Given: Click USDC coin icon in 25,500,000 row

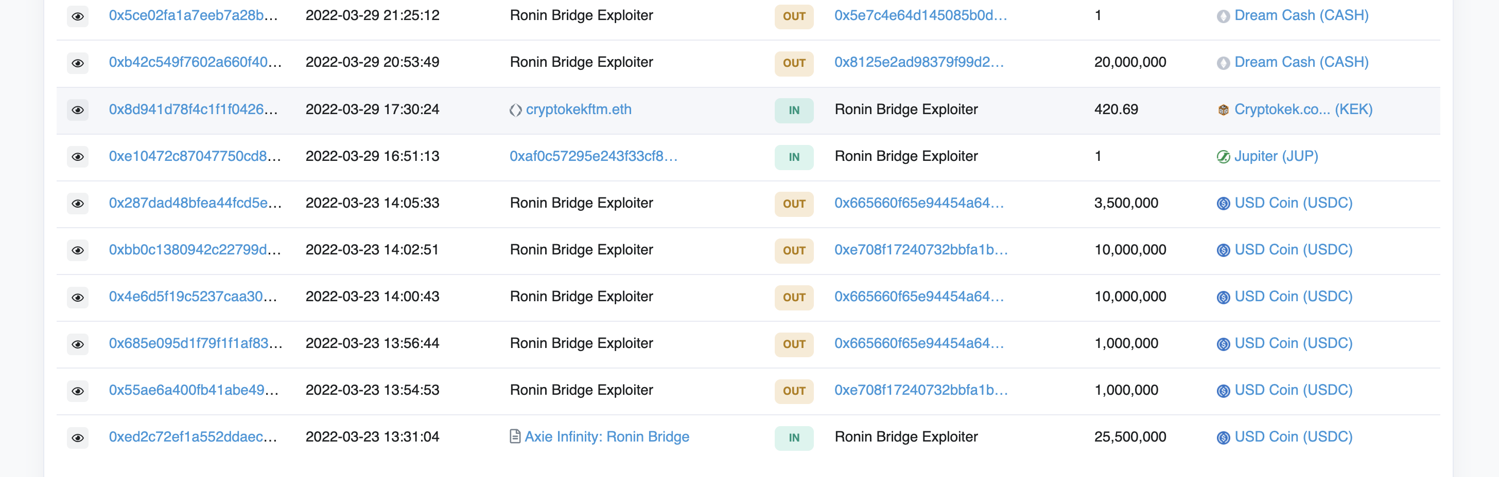Looking at the screenshot, I should 1223,437.
